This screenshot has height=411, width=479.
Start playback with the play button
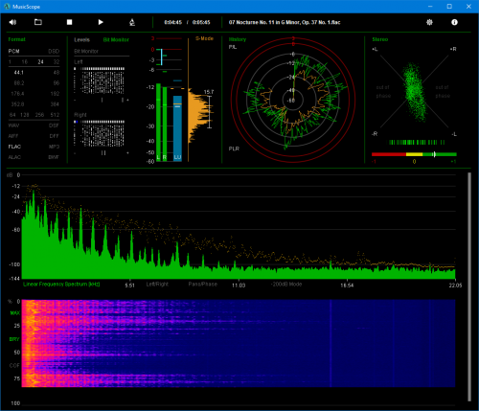pyautogui.click(x=101, y=22)
